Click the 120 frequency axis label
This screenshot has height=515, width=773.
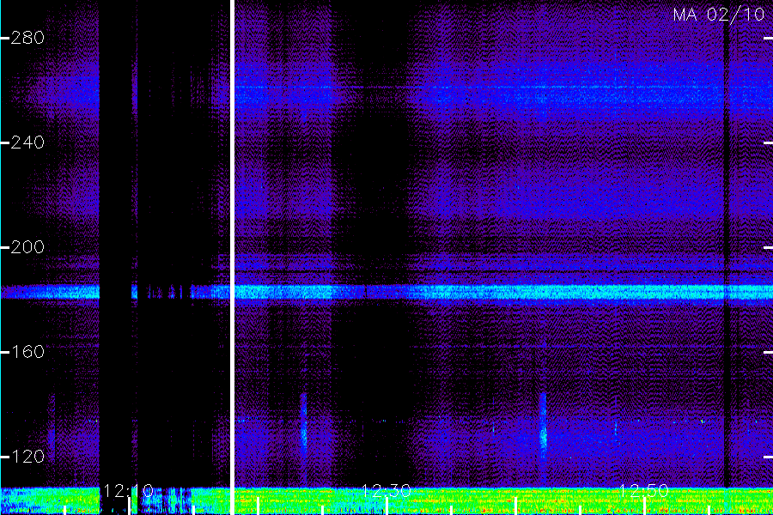point(27,457)
